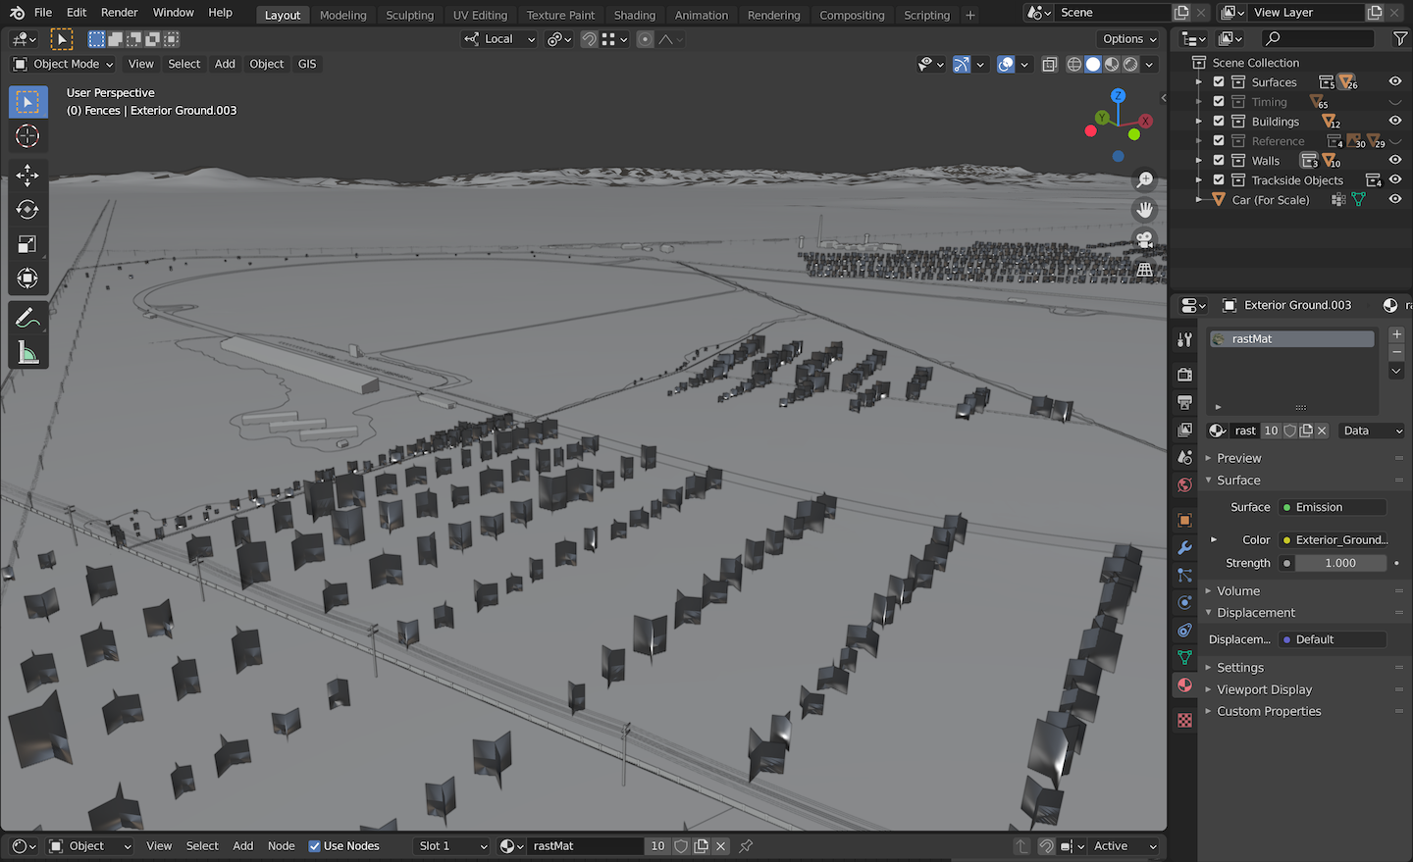Toggle overlays display button
The image size is (1413, 862).
point(1006,64)
